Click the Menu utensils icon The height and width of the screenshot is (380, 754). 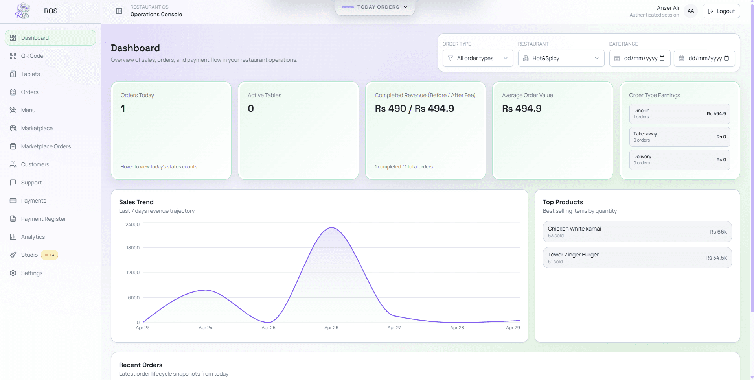[13, 110]
